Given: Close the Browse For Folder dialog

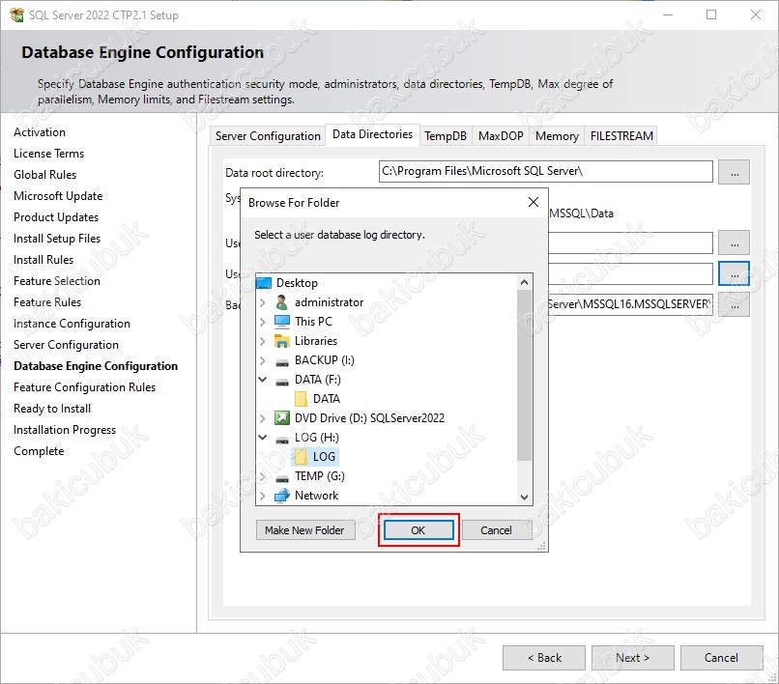Looking at the screenshot, I should 534,202.
